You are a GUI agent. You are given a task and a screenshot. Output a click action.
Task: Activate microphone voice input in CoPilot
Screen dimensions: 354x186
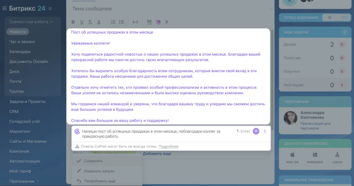click(x=265, y=131)
